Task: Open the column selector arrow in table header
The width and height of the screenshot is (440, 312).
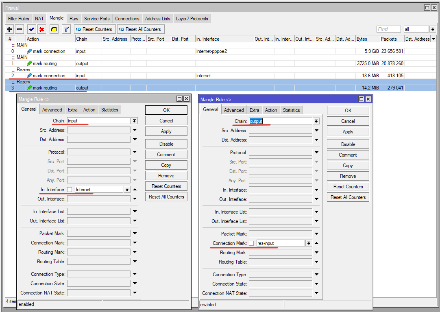Action: pyautogui.click(x=433, y=39)
